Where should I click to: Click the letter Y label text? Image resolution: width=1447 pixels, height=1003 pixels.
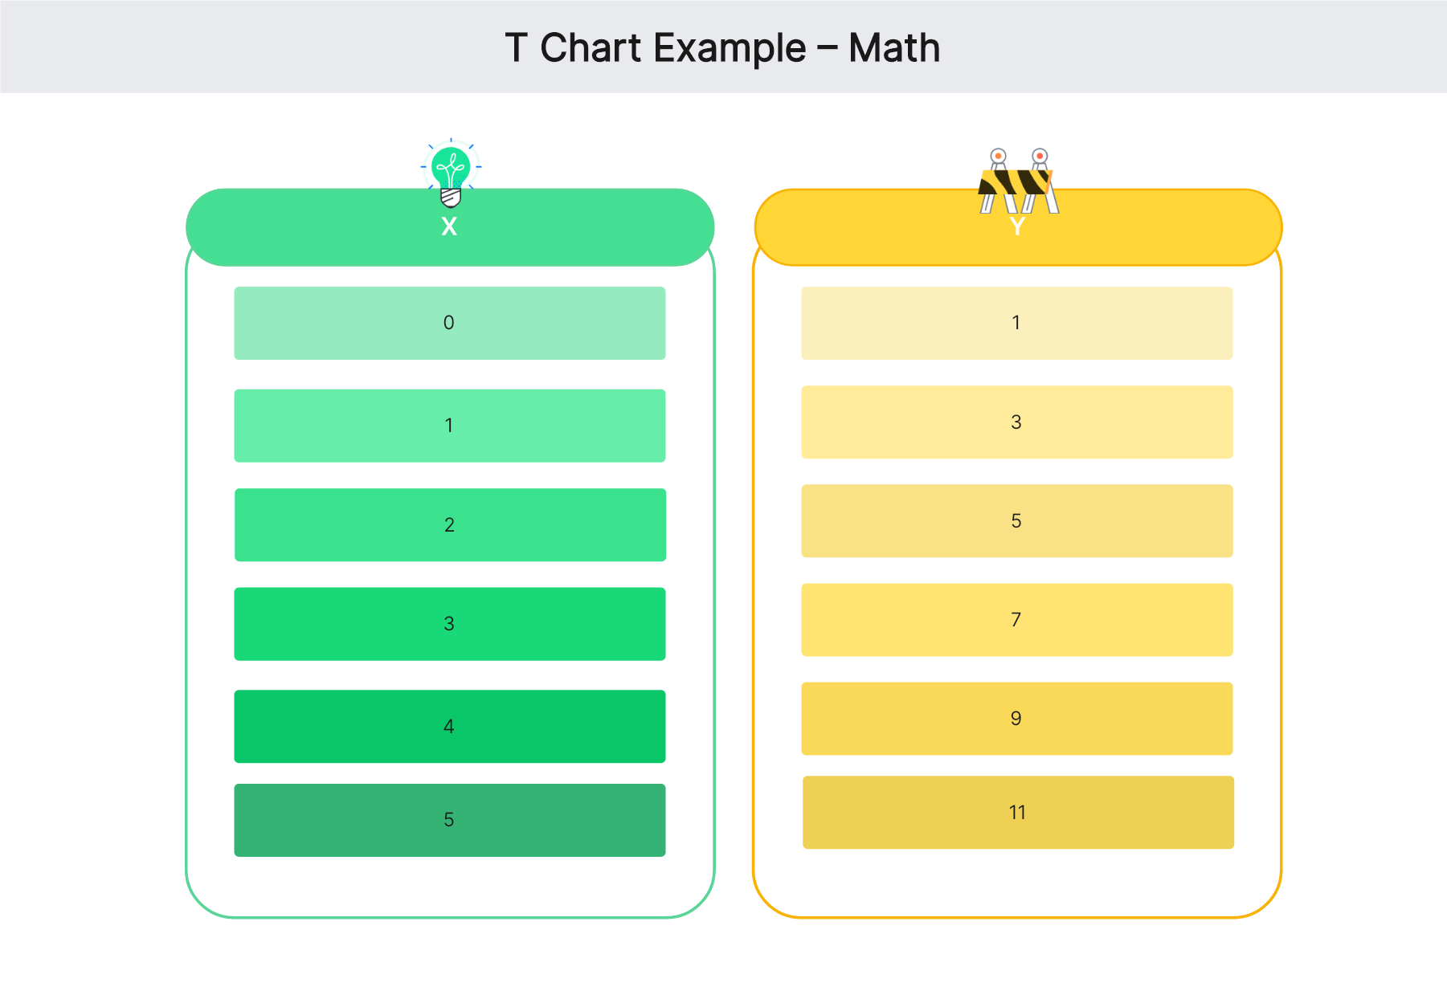pyautogui.click(x=1017, y=228)
